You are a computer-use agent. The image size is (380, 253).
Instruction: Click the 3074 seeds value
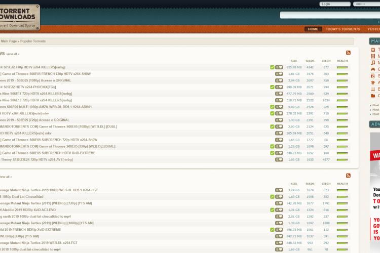point(310,190)
